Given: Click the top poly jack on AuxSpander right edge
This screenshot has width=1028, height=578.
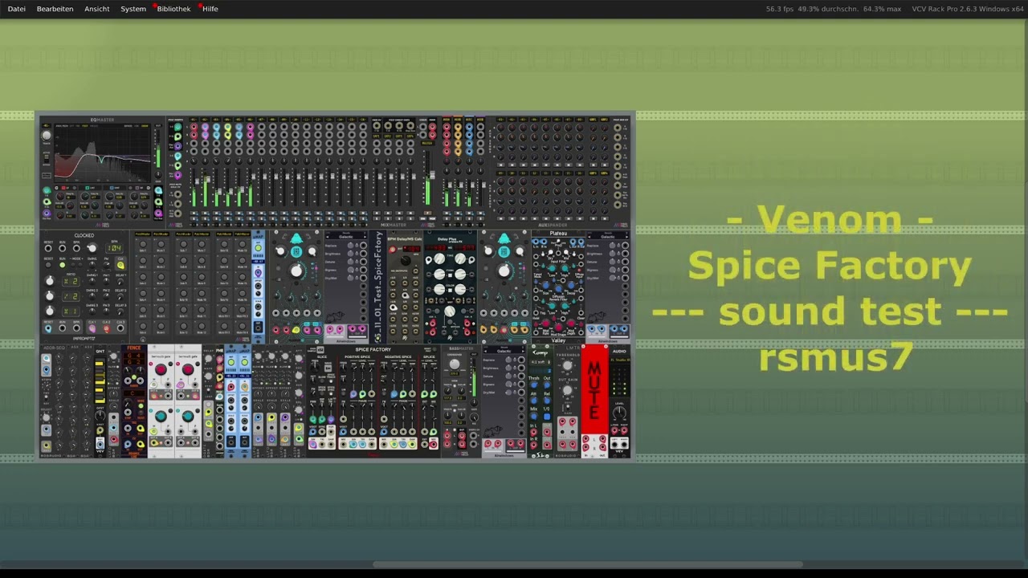Looking at the screenshot, I should coord(618,127).
